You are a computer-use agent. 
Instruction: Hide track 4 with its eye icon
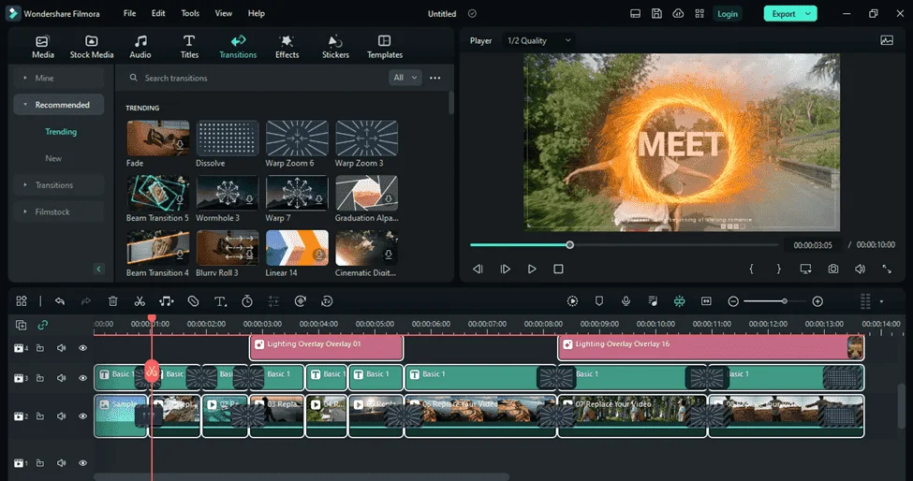[x=82, y=348]
